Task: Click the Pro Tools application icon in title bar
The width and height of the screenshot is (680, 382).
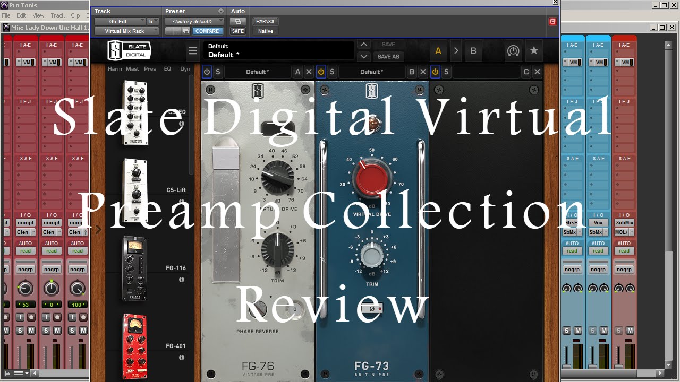Action: tap(4, 5)
